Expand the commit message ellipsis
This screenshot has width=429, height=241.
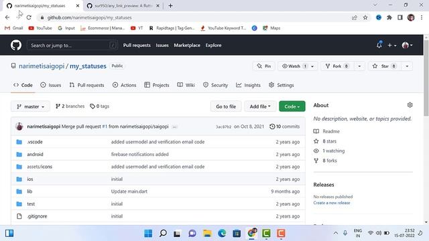[x=174, y=127]
